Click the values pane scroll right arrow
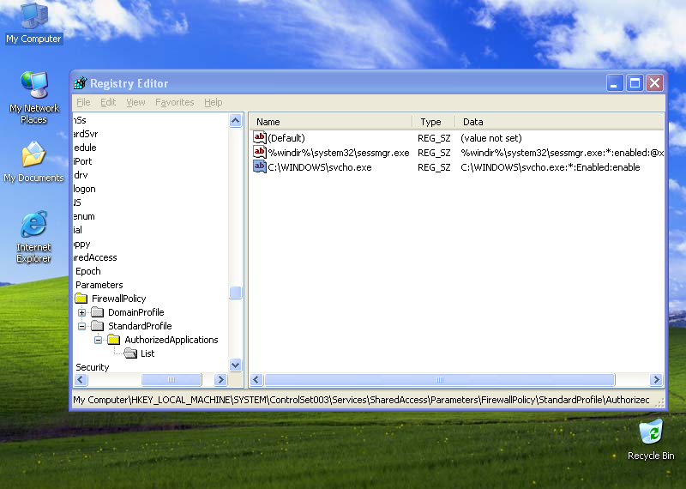The image size is (686, 489). click(x=656, y=379)
